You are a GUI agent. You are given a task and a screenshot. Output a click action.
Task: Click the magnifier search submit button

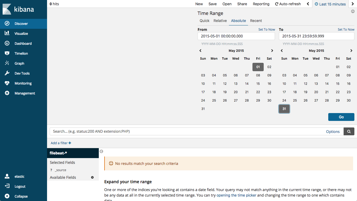[349, 131]
